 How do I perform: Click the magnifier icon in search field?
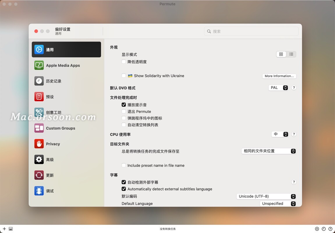pyautogui.click(x=209, y=31)
